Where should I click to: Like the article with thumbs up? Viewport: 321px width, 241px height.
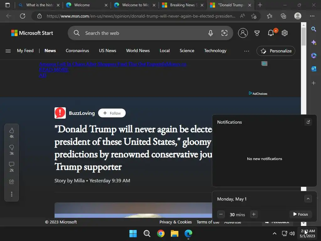[12, 131]
